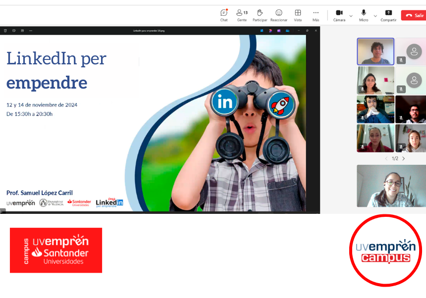Open the three-dots menu in the shared window title bar
Viewport: 426px width, 298px height.
pos(31,31)
